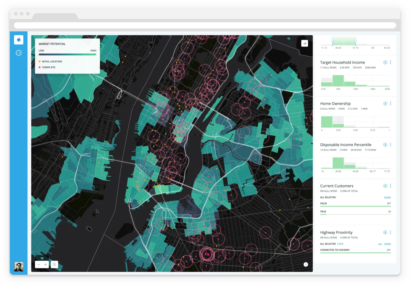The width and height of the screenshot is (410, 286).
Task: Click LOCK in the Highway Proximity panel
Action: (340, 244)
